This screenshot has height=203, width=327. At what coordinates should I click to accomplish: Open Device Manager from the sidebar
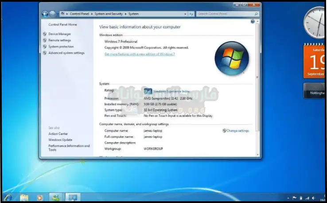click(59, 34)
